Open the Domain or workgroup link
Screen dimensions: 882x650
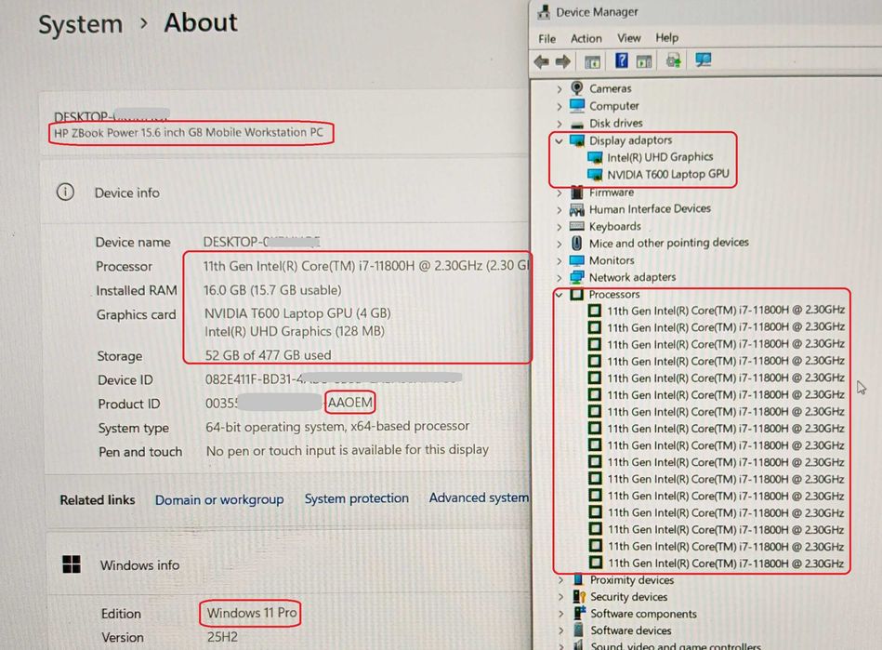tap(219, 499)
